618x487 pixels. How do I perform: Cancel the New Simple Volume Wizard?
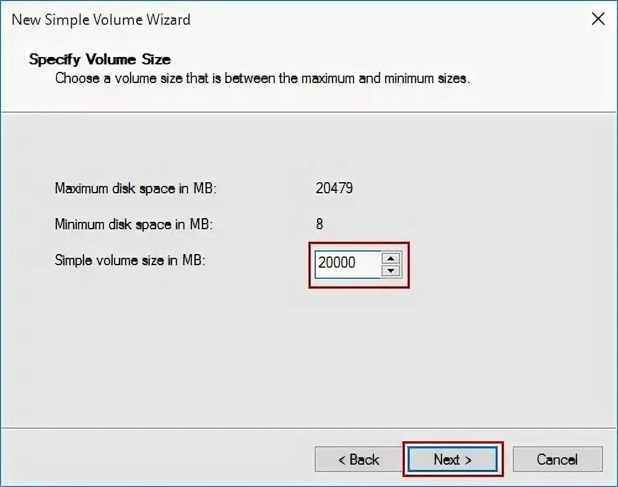tap(557, 459)
